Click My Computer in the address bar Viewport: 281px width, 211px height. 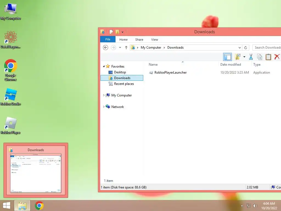[151, 48]
